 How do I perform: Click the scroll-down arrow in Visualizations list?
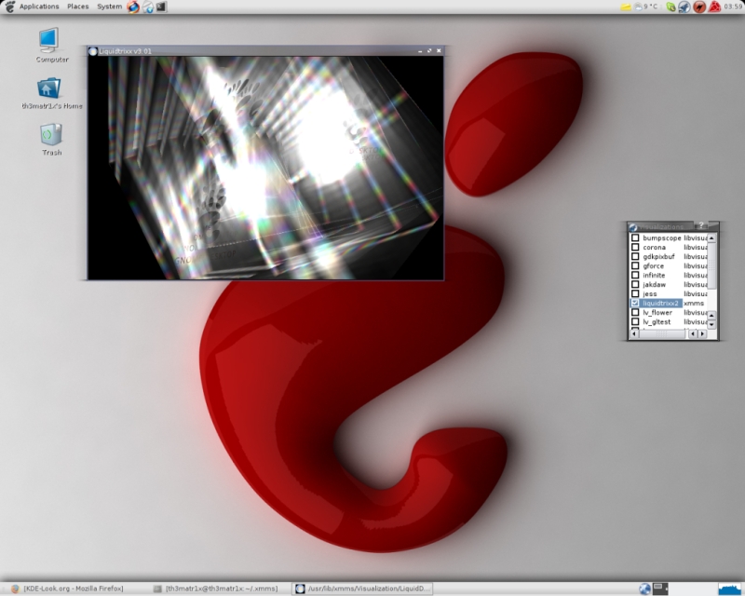(711, 324)
